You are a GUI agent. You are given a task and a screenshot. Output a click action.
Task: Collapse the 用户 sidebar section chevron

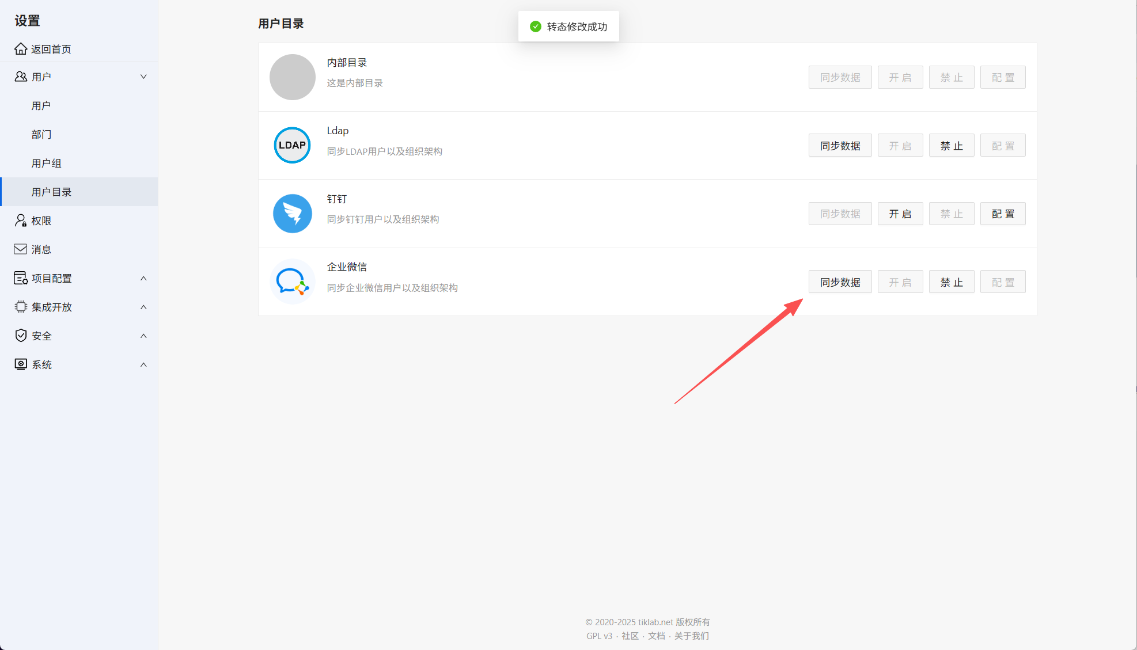pyautogui.click(x=143, y=77)
